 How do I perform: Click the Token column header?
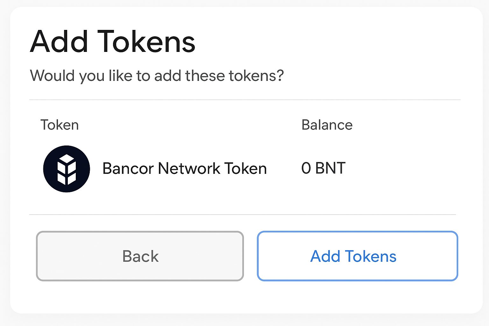tap(60, 125)
